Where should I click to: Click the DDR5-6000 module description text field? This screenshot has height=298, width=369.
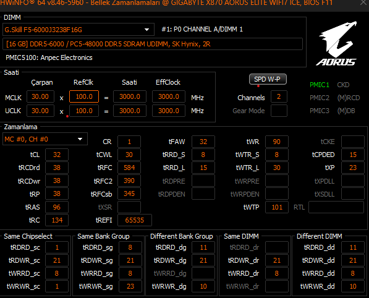[x=153, y=44]
